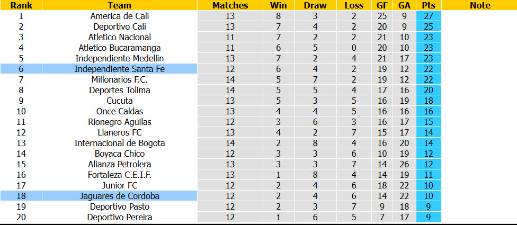
Task: Click the Draw column header
Action: (315, 5)
